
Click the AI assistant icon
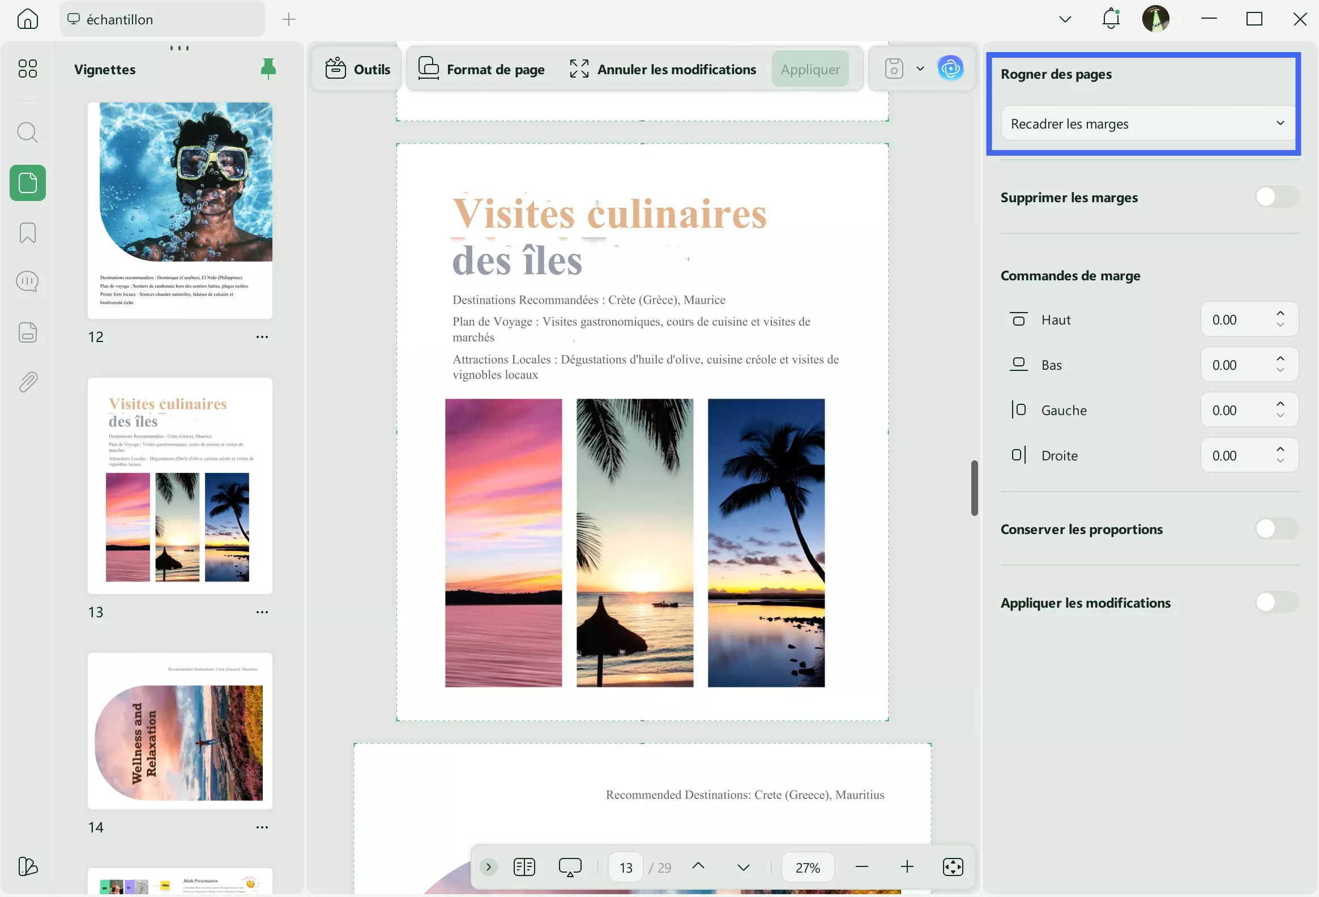coord(950,68)
